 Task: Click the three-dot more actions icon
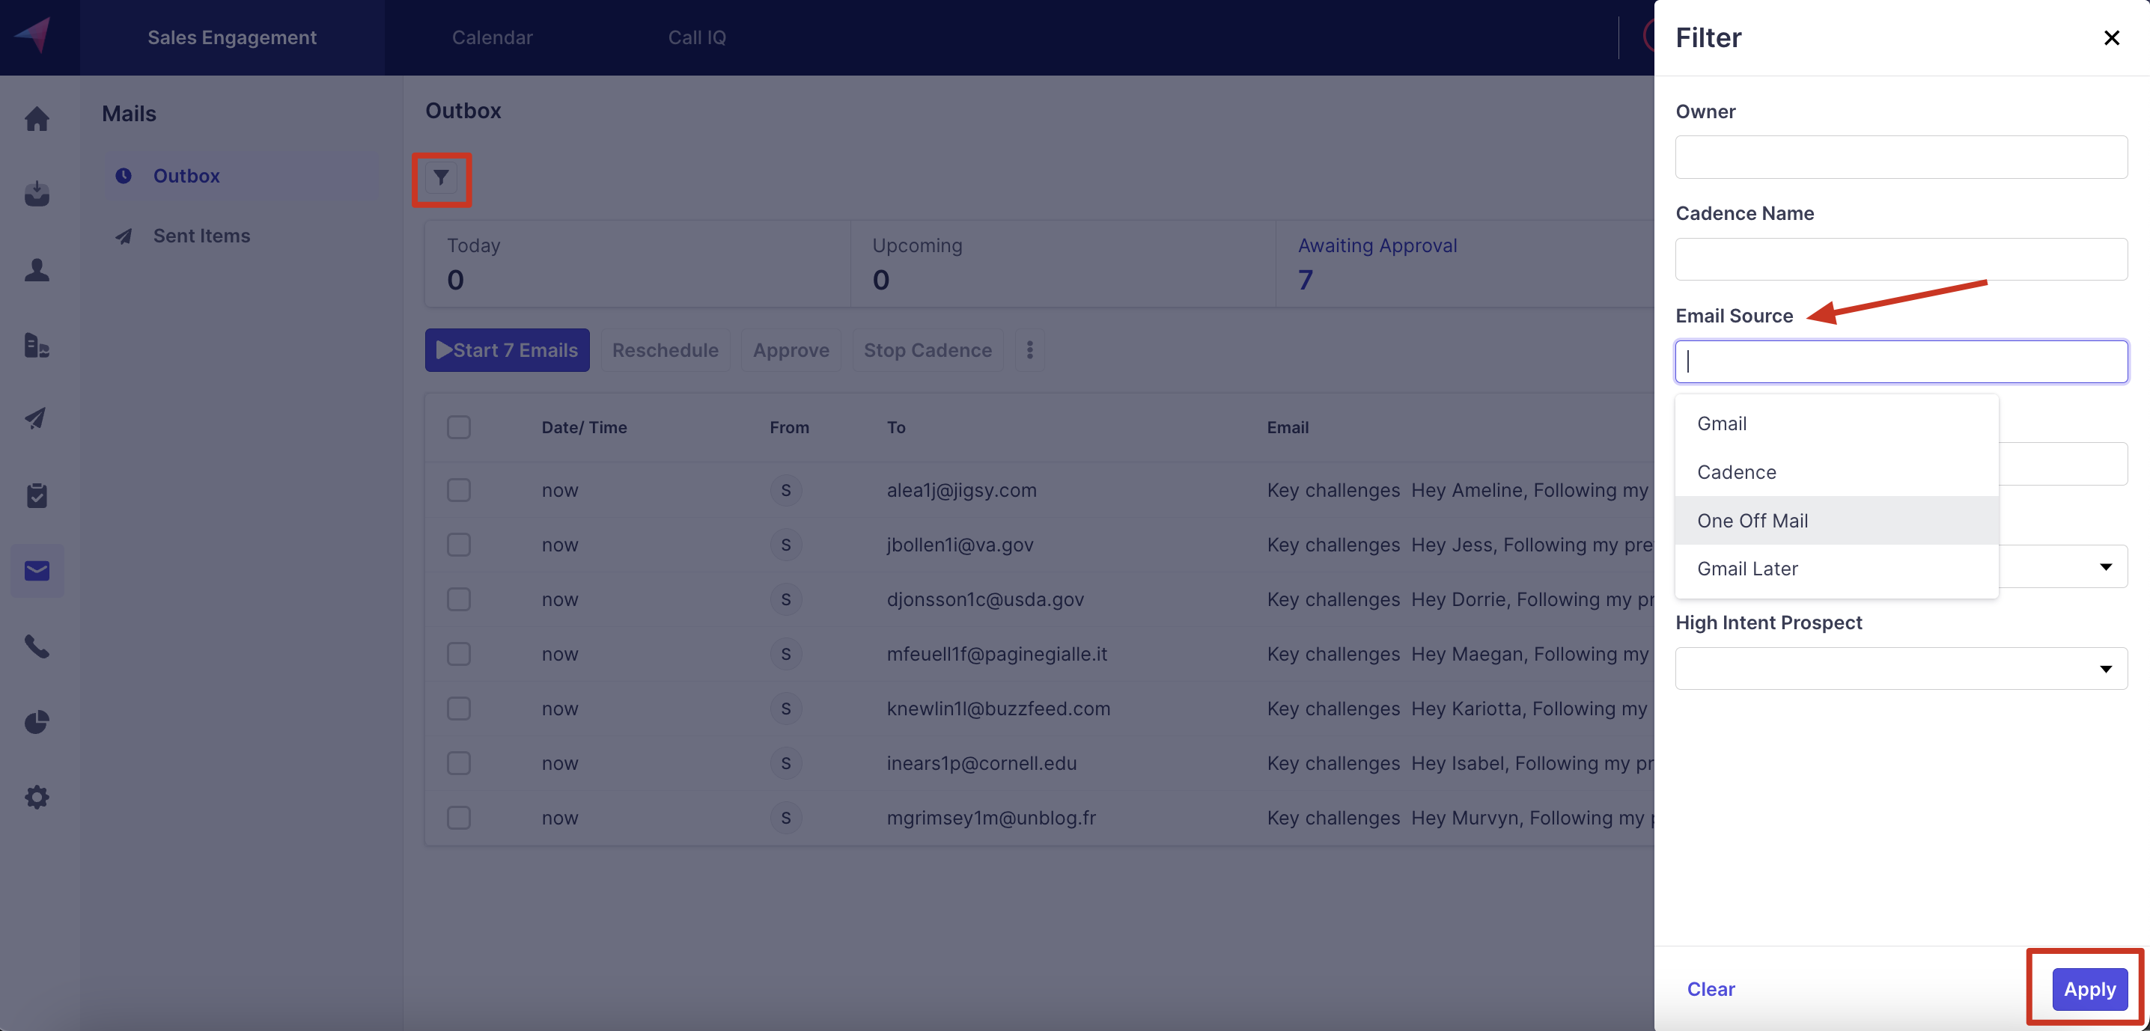1029,350
